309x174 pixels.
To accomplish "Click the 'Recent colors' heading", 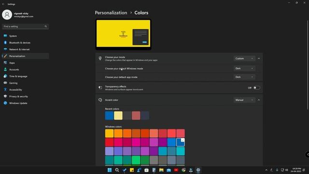I will pos(112,109).
